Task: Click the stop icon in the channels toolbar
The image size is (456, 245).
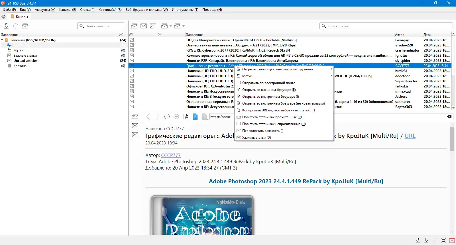Action: pos(16,26)
